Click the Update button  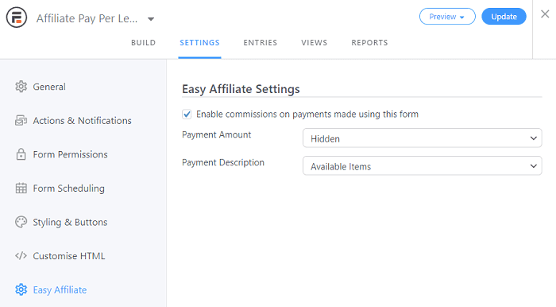504,17
